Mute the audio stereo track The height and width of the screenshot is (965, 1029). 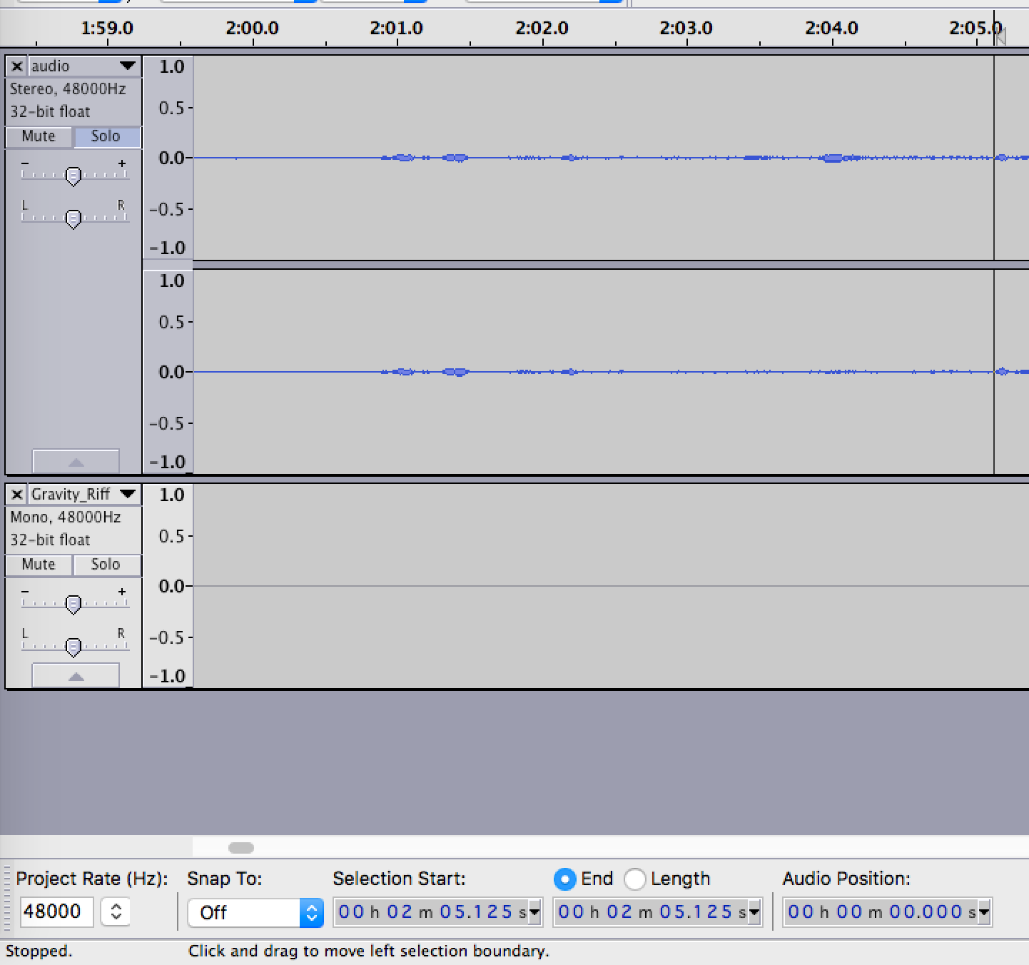pyautogui.click(x=39, y=136)
